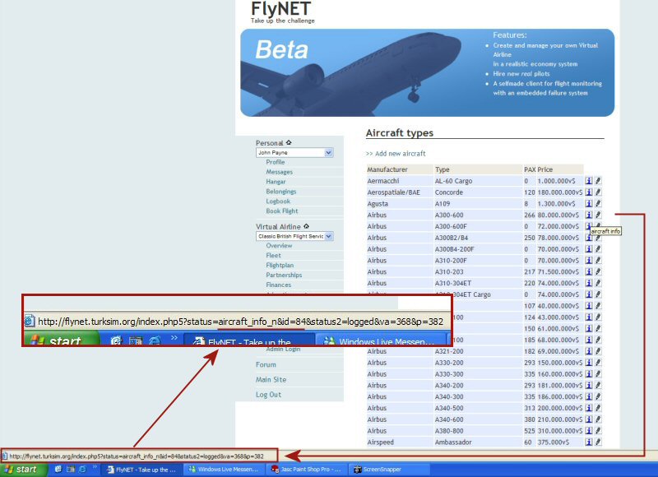Go to Partnerships
658x477 pixels.
(x=284, y=275)
